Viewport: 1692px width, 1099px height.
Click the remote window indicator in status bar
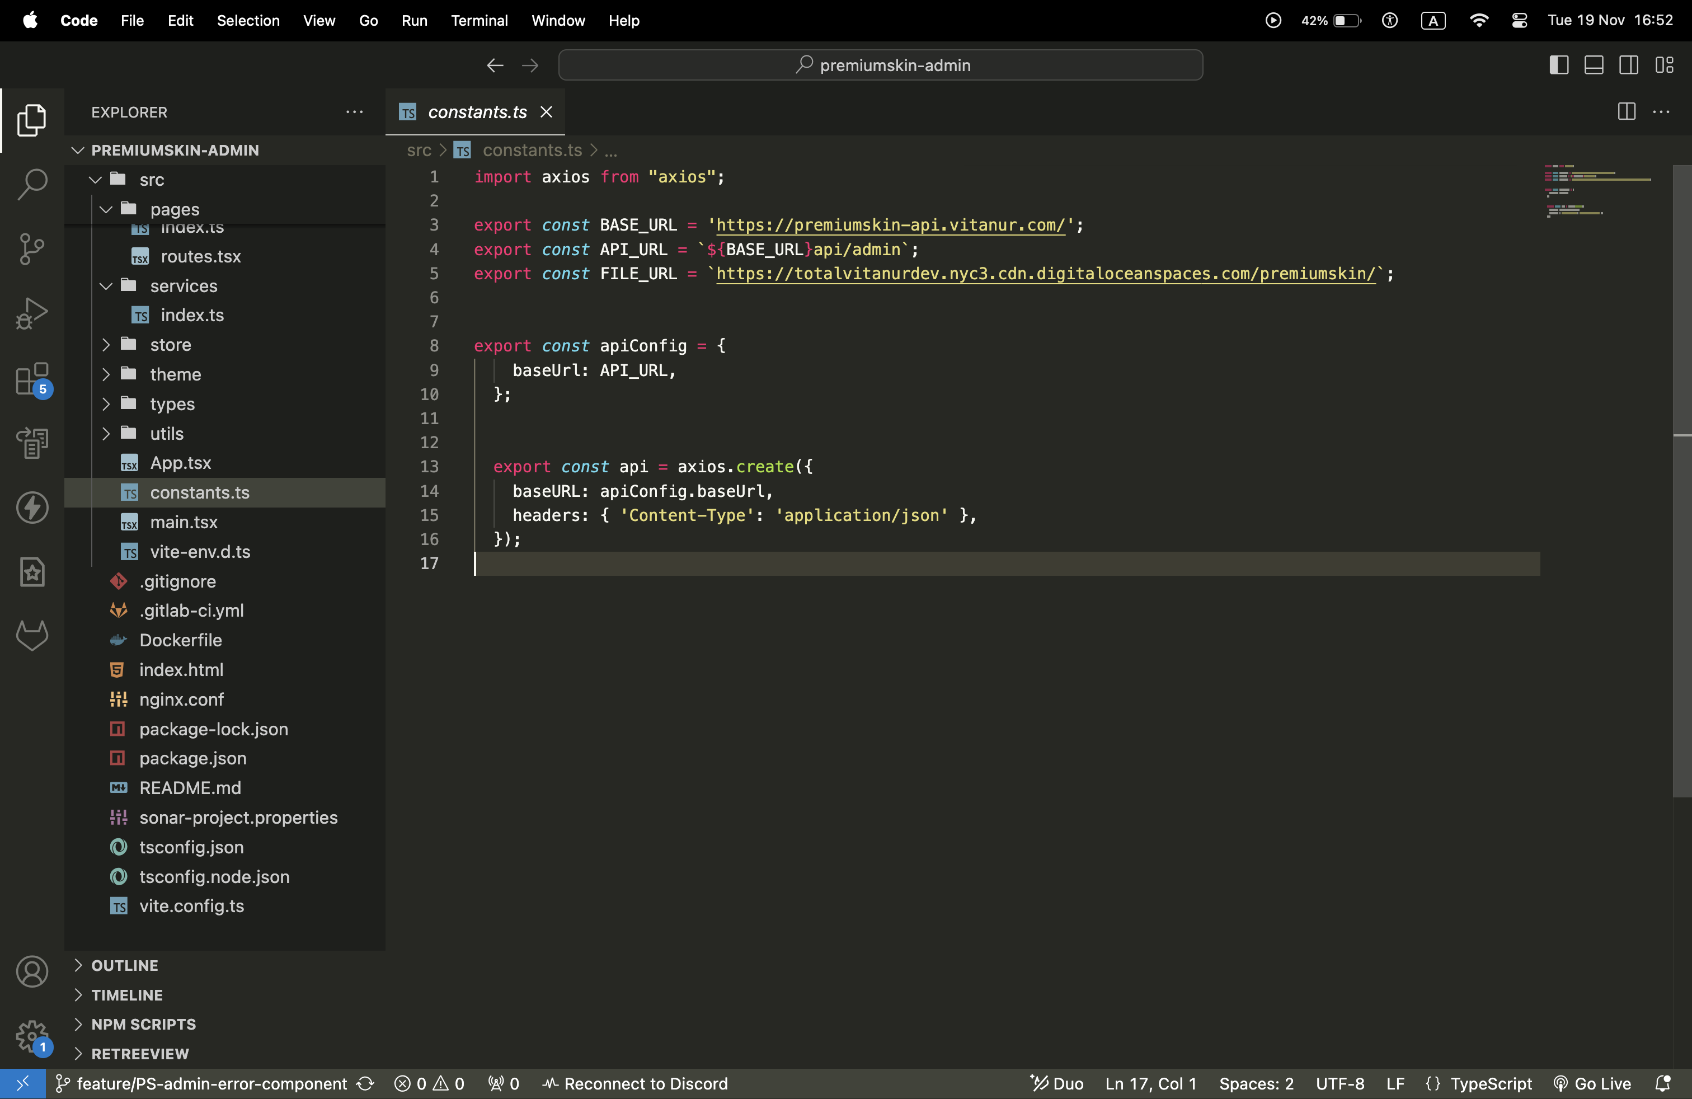coord(23,1083)
